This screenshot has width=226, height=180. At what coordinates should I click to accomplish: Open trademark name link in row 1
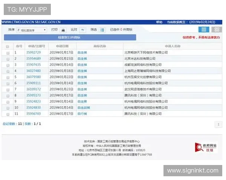(x=82, y=52)
